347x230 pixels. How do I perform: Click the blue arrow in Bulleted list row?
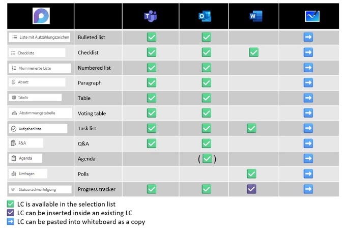(x=308, y=37)
